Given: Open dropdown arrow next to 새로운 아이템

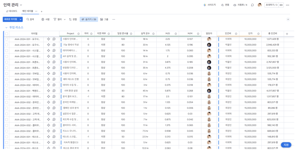Looking at the screenshot, I should point(20,19).
